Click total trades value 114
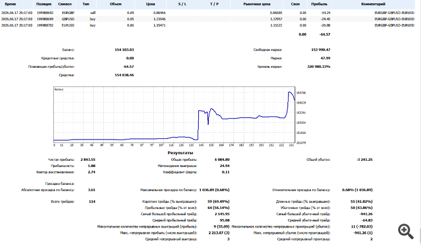 [92, 201]
